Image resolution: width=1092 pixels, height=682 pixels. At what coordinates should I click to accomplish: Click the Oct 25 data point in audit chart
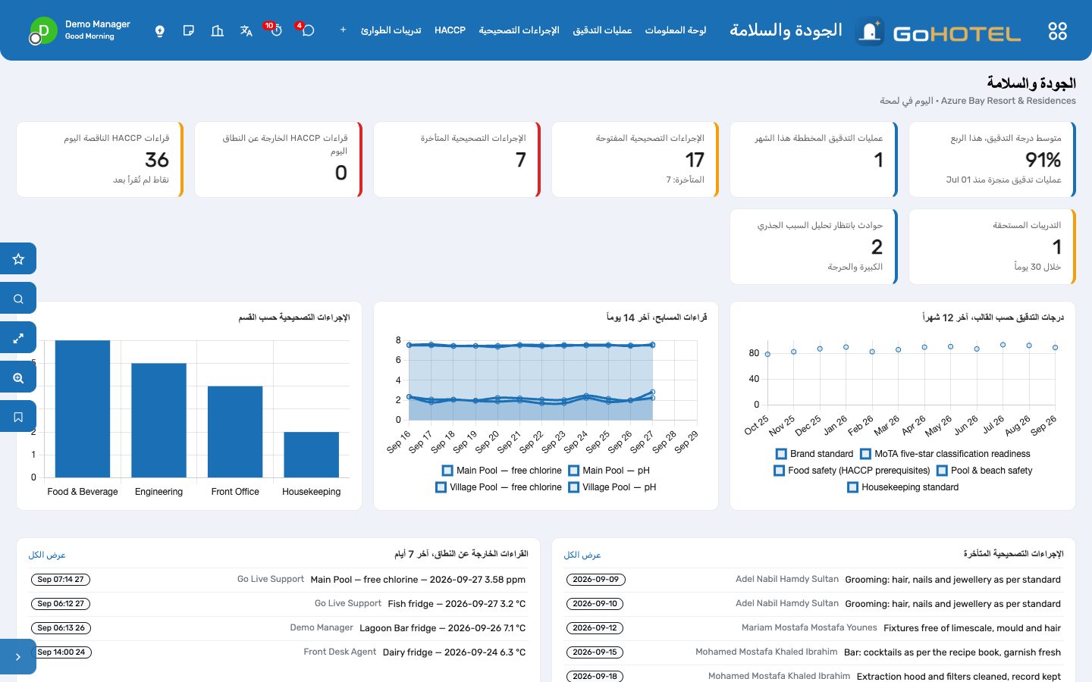click(767, 354)
